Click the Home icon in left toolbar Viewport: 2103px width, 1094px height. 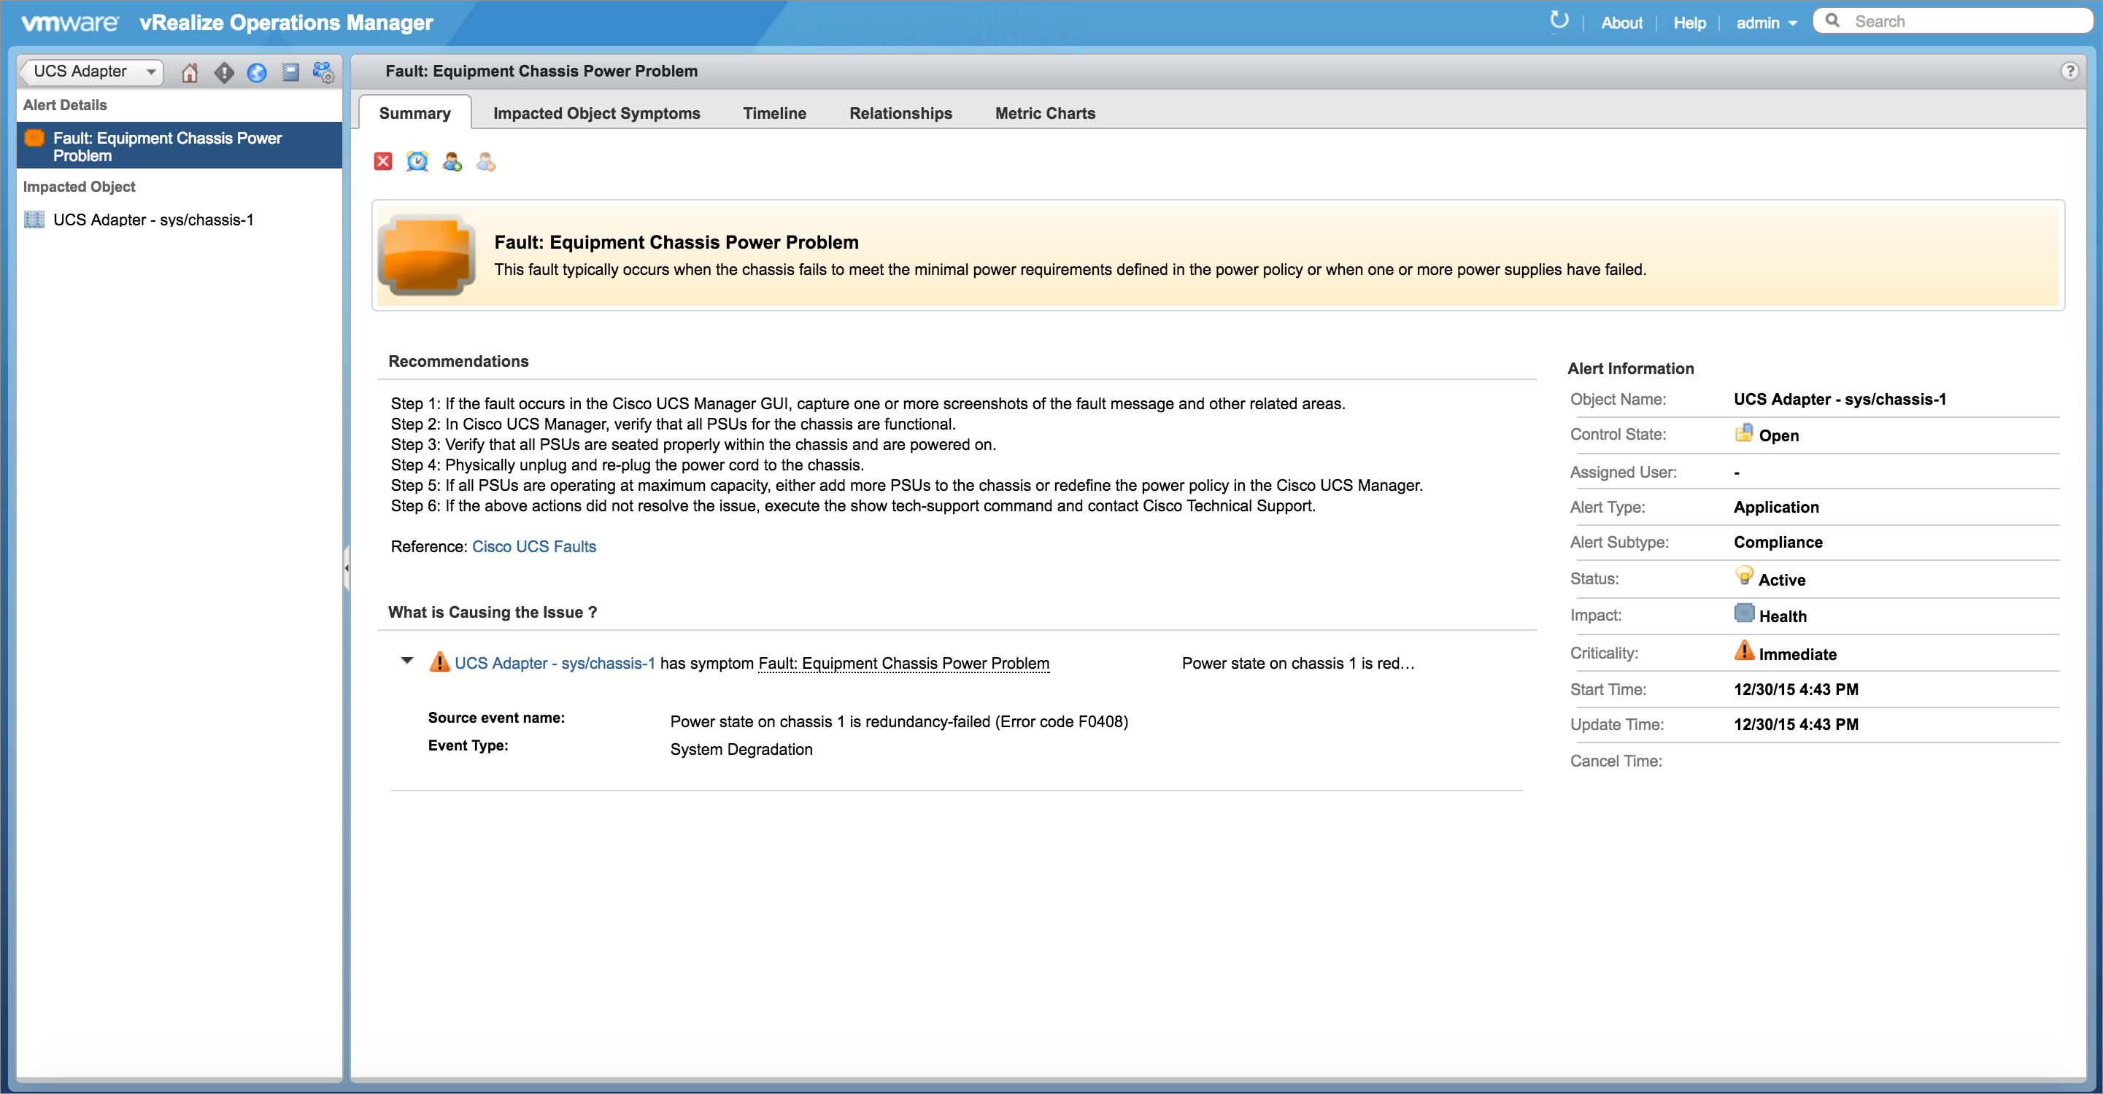tap(190, 73)
